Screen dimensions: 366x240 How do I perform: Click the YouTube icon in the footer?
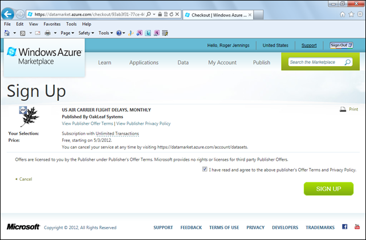357,226
